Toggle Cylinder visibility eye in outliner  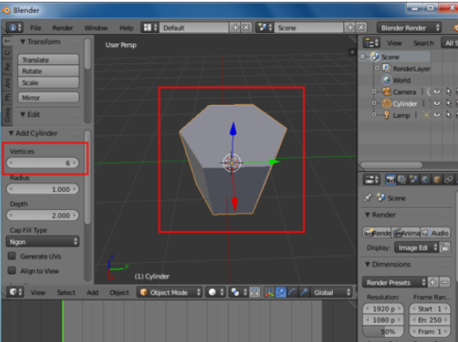(436, 103)
